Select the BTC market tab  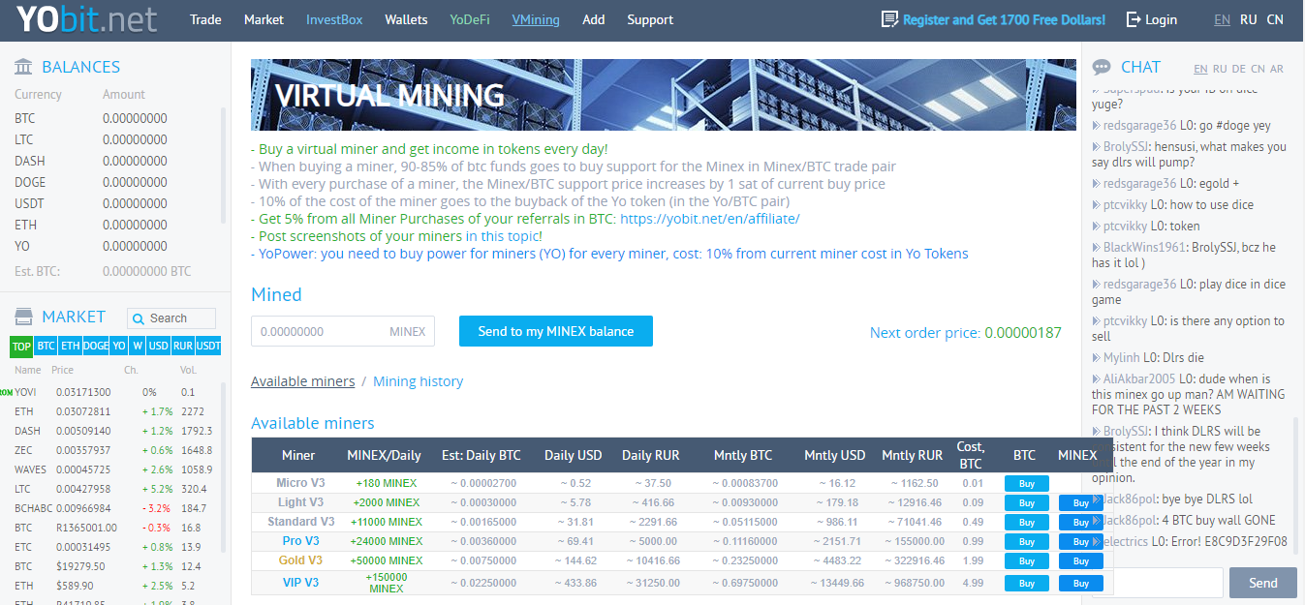click(47, 346)
